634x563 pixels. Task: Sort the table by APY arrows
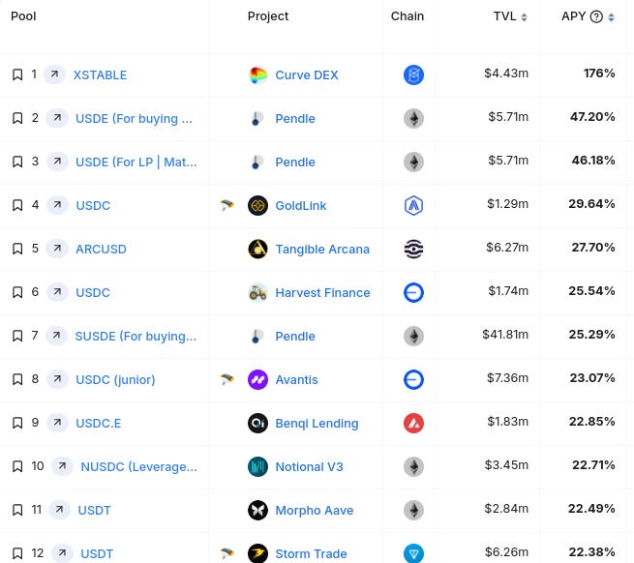[612, 17]
